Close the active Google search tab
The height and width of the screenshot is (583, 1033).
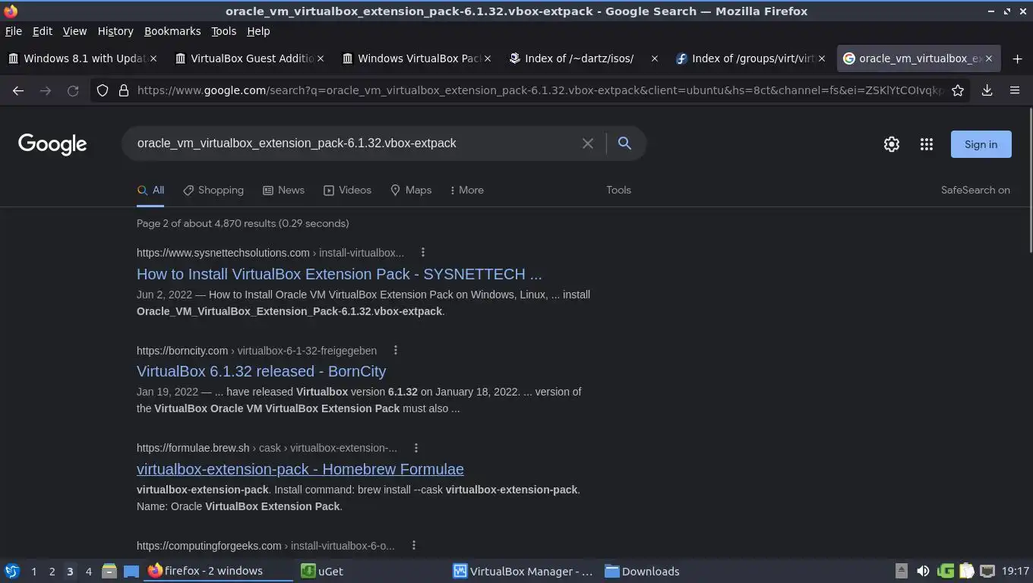click(x=989, y=58)
